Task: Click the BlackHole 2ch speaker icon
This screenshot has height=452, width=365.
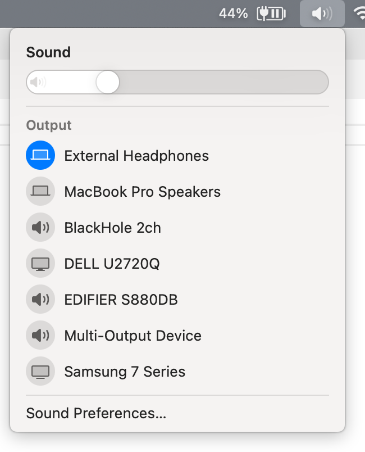Action: pyautogui.click(x=40, y=228)
